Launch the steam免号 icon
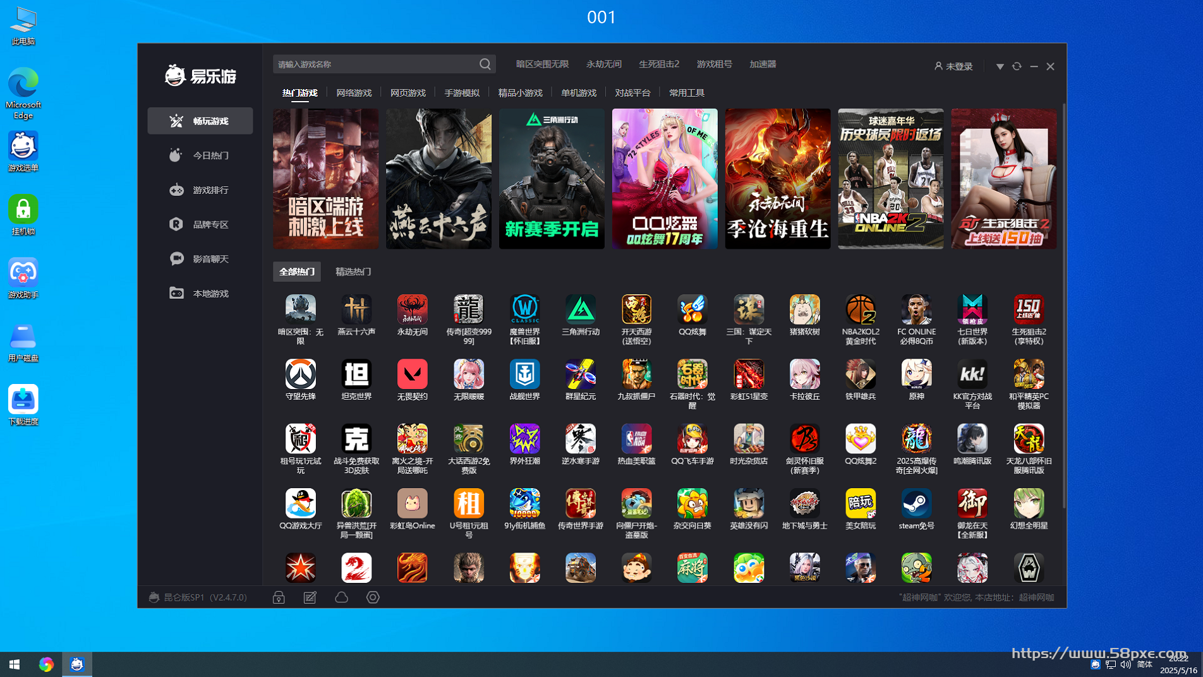This screenshot has width=1203, height=677. [x=916, y=503]
